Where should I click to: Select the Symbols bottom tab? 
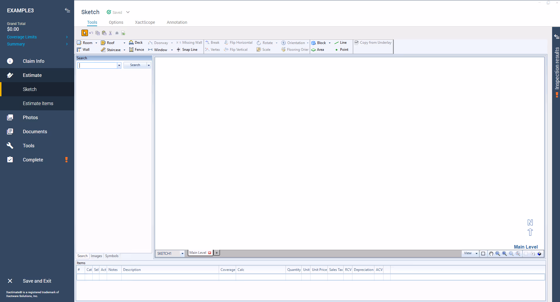coord(112,256)
